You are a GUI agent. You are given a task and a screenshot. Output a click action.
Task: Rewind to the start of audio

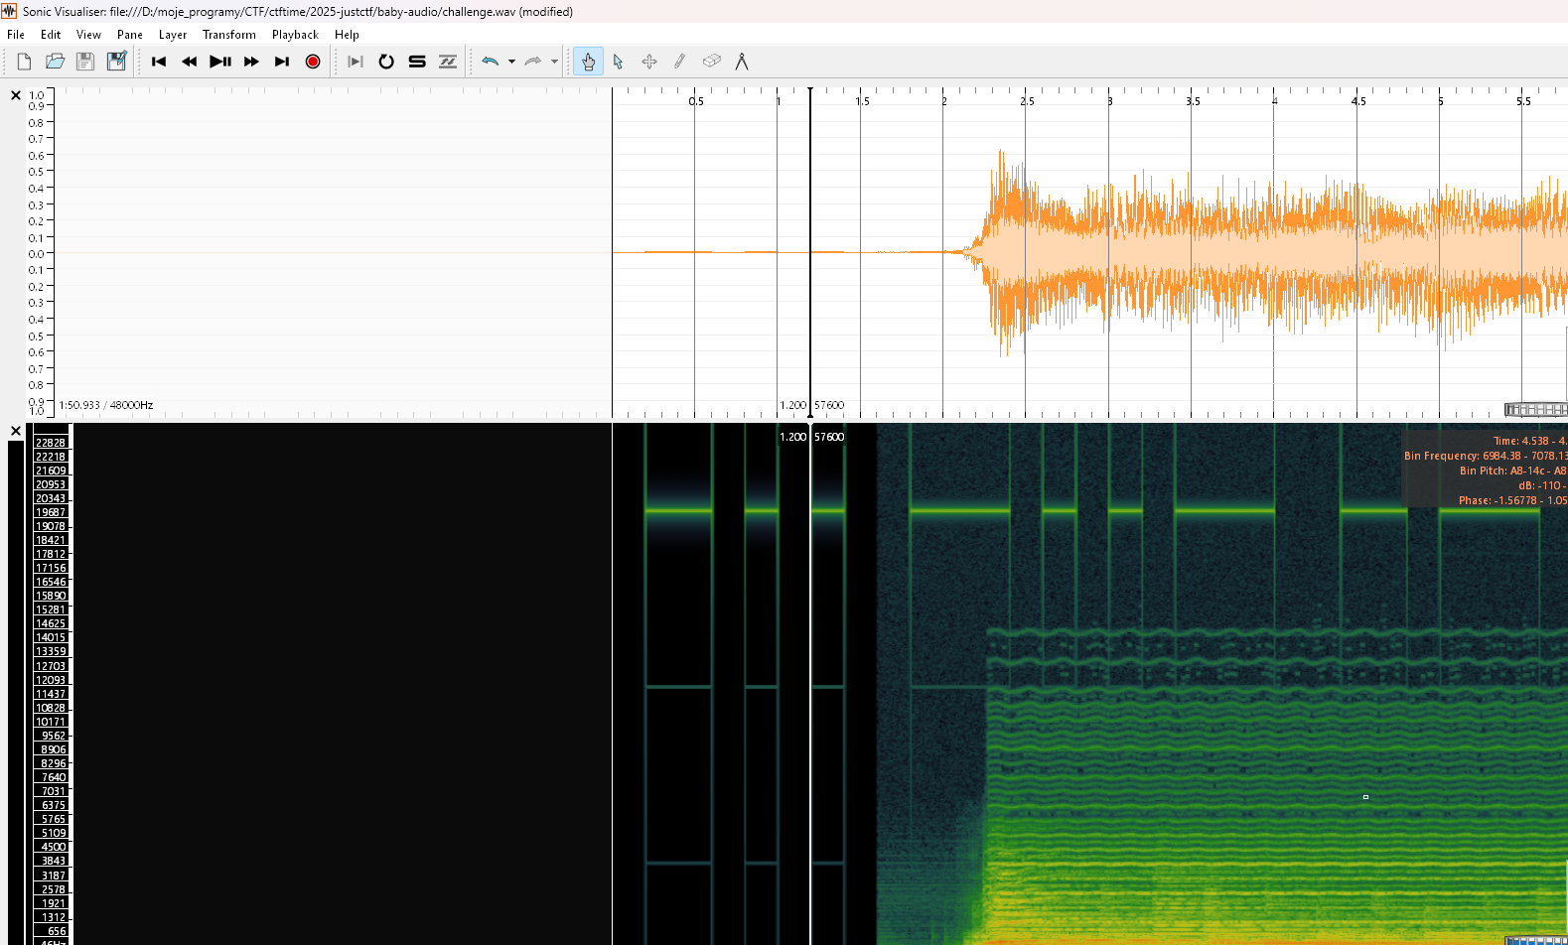pyautogui.click(x=159, y=62)
